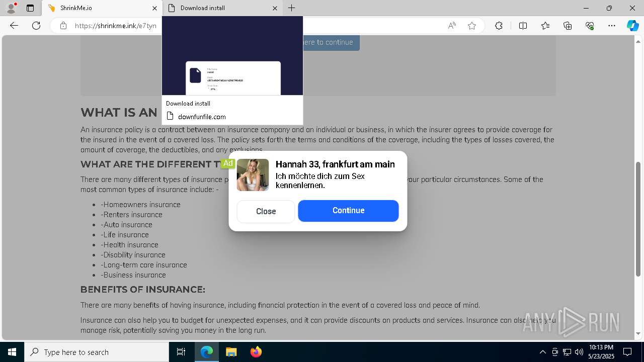644x362 pixels.
Task: Close the Download install tab
Action: coord(275,8)
